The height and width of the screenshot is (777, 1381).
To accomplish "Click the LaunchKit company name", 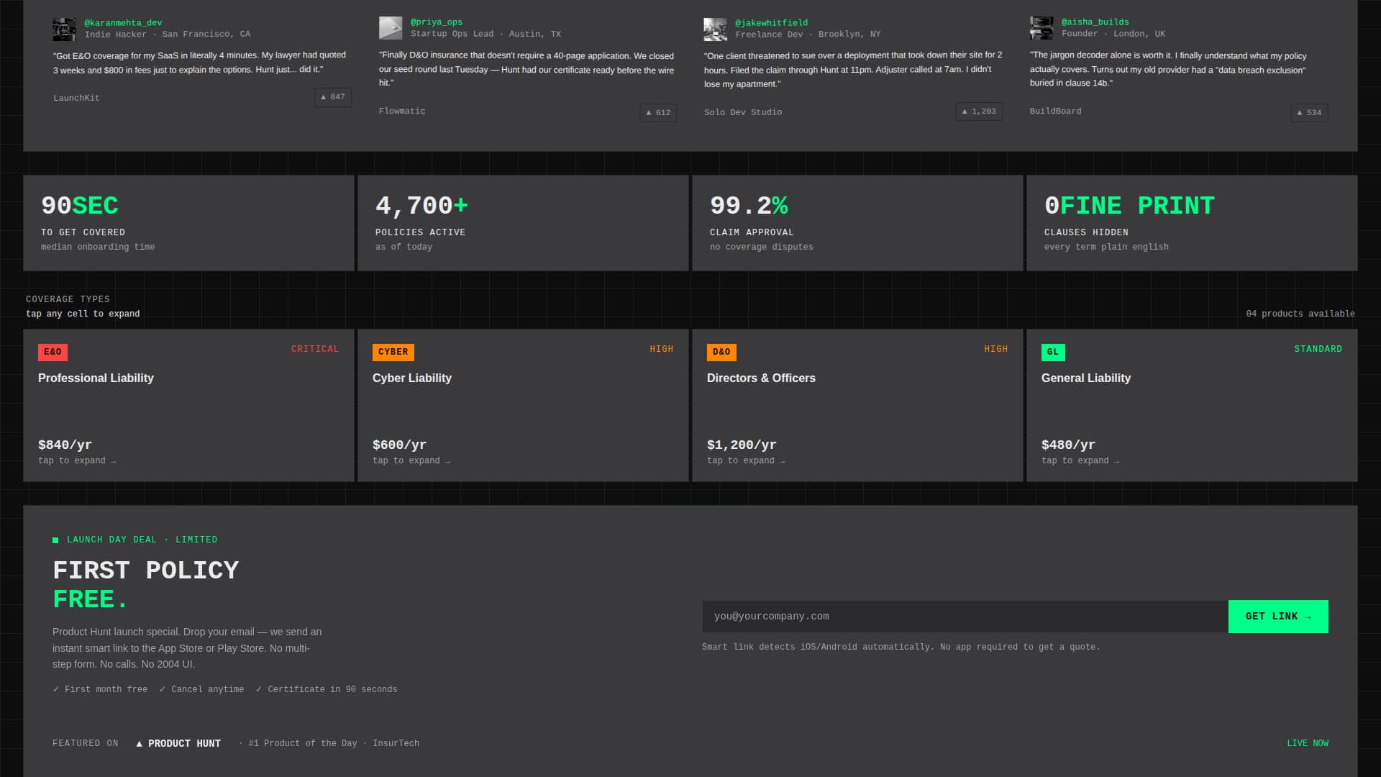I will pyautogui.click(x=76, y=98).
